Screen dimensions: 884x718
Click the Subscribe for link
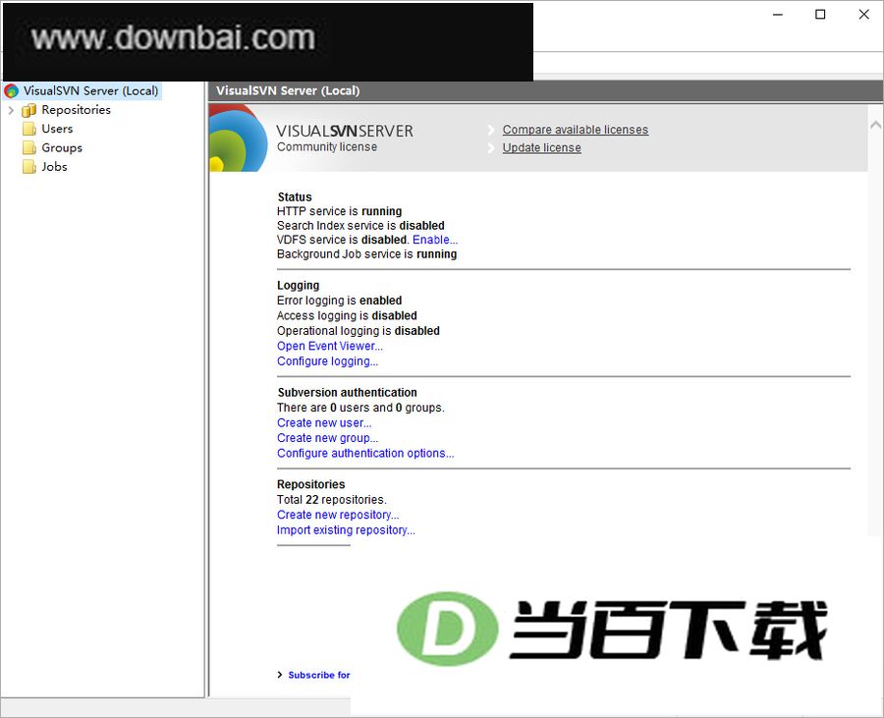pyautogui.click(x=318, y=675)
